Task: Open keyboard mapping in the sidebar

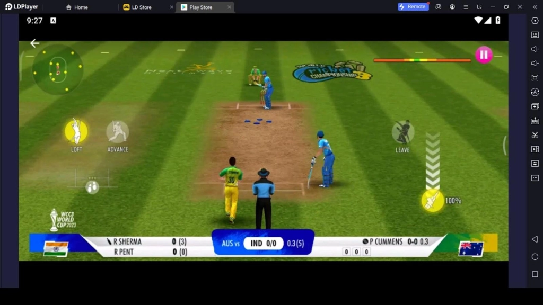Action: (x=535, y=34)
